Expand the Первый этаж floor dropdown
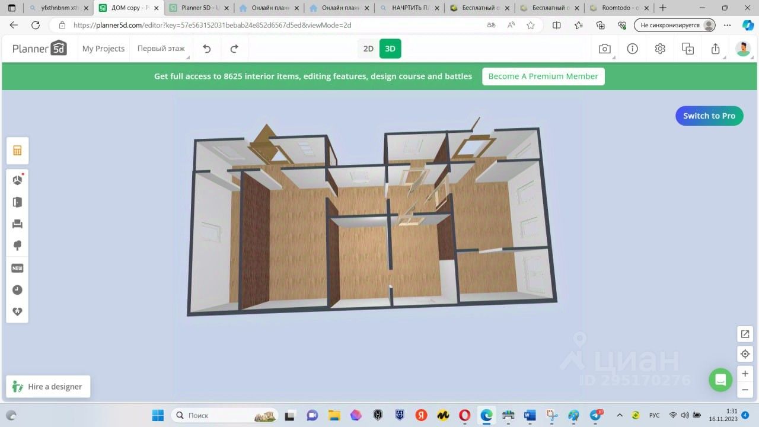The height and width of the screenshot is (427, 759). click(x=161, y=49)
